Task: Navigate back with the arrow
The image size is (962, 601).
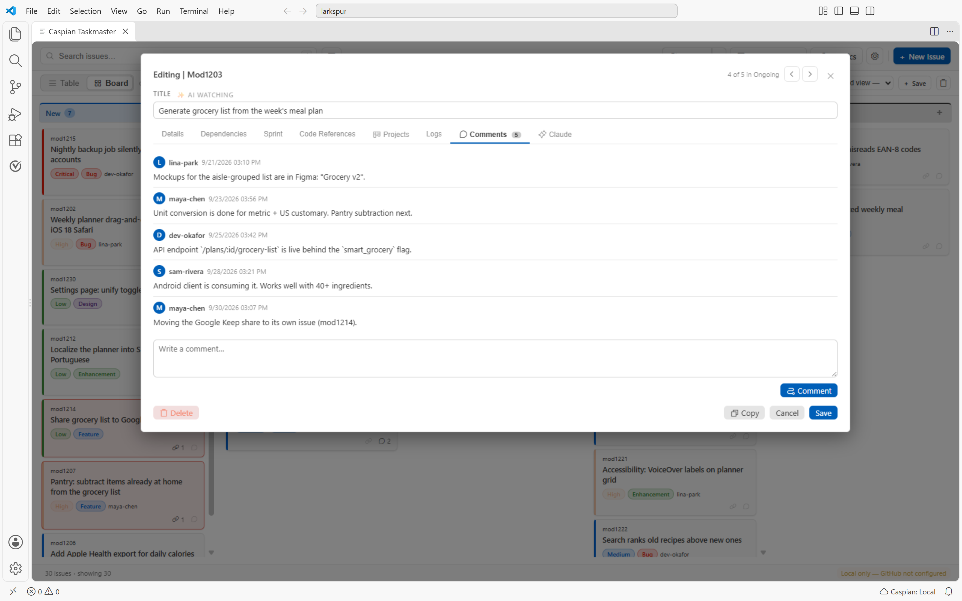Action: [x=287, y=11]
